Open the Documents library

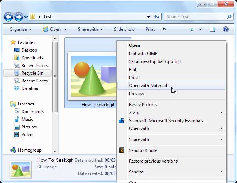[32, 112]
